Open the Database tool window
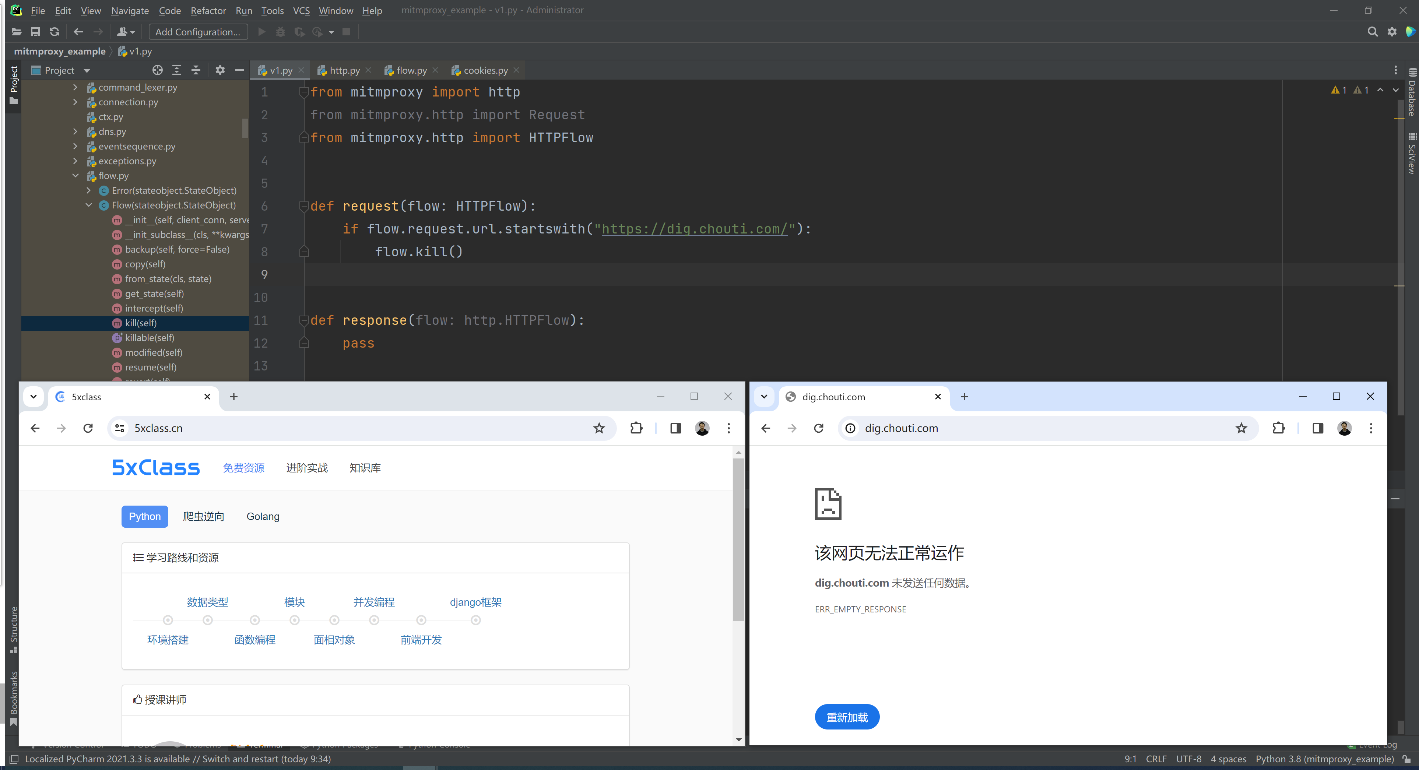 (1412, 91)
